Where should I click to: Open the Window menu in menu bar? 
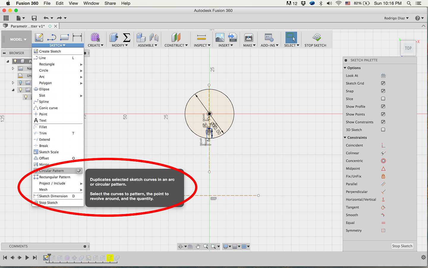91,3
